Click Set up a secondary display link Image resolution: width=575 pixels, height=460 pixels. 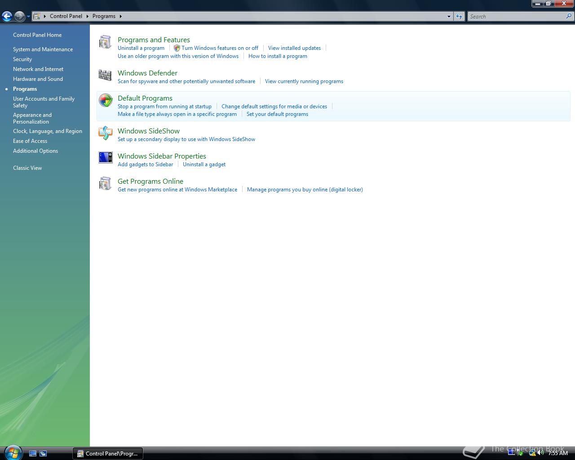[186, 139]
